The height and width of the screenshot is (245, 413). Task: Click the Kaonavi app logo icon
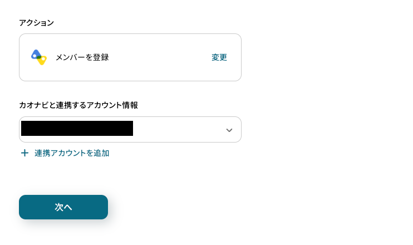click(38, 57)
